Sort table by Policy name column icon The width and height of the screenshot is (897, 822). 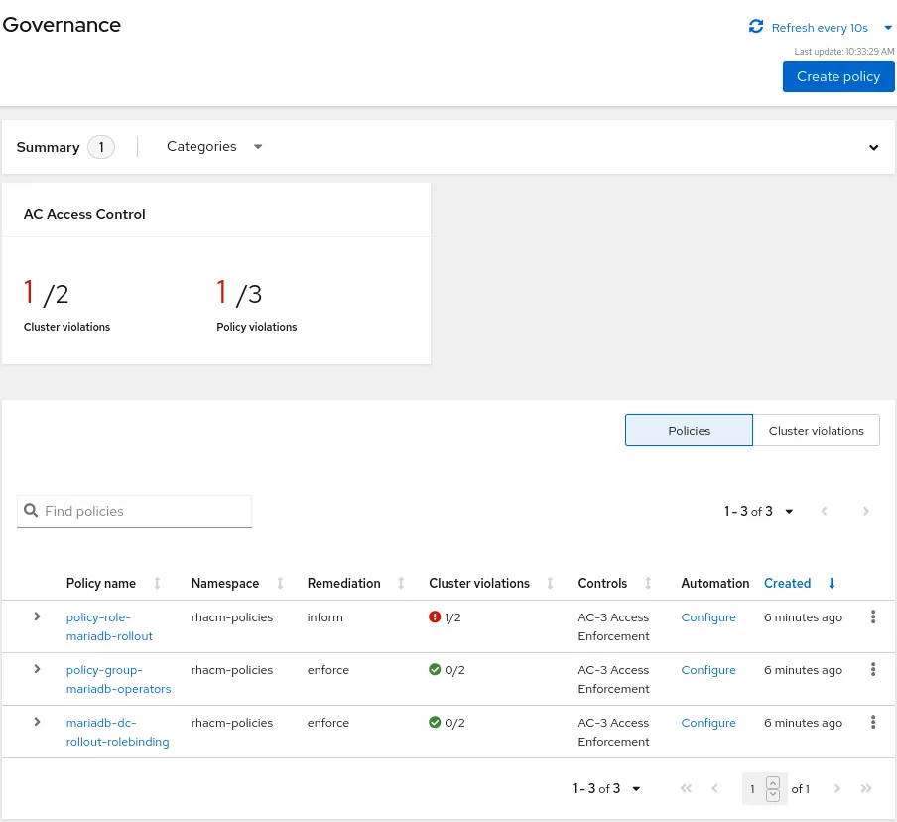(157, 584)
